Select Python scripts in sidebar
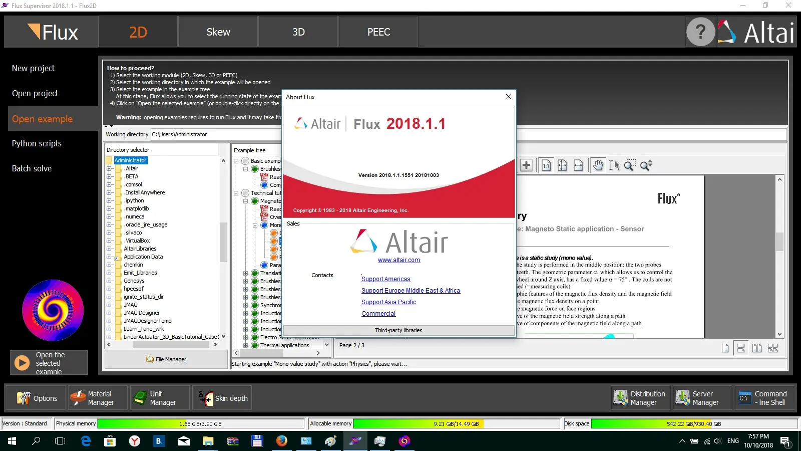Viewport: 801px width, 451px height. [37, 143]
